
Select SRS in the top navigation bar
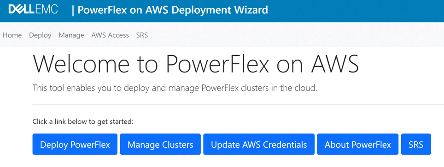coord(142,35)
